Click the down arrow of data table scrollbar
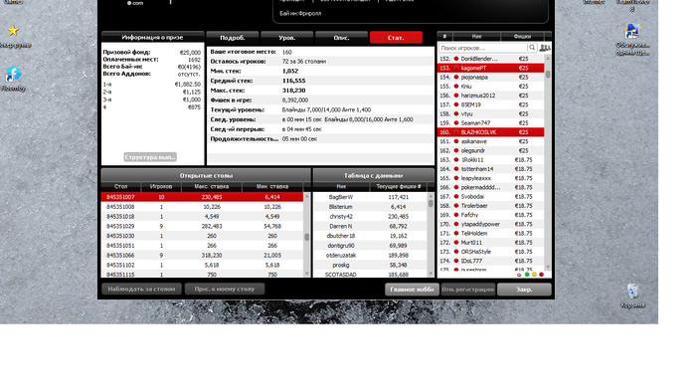The height and width of the screenshot is (392, 696). [431, 274]
